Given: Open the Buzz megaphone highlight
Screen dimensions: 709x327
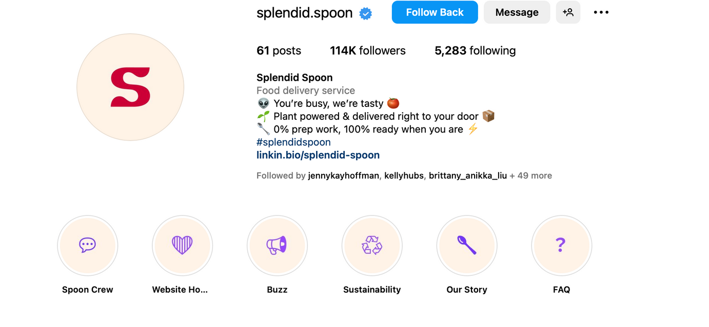Looking at the screenshot, I should 277,246.
